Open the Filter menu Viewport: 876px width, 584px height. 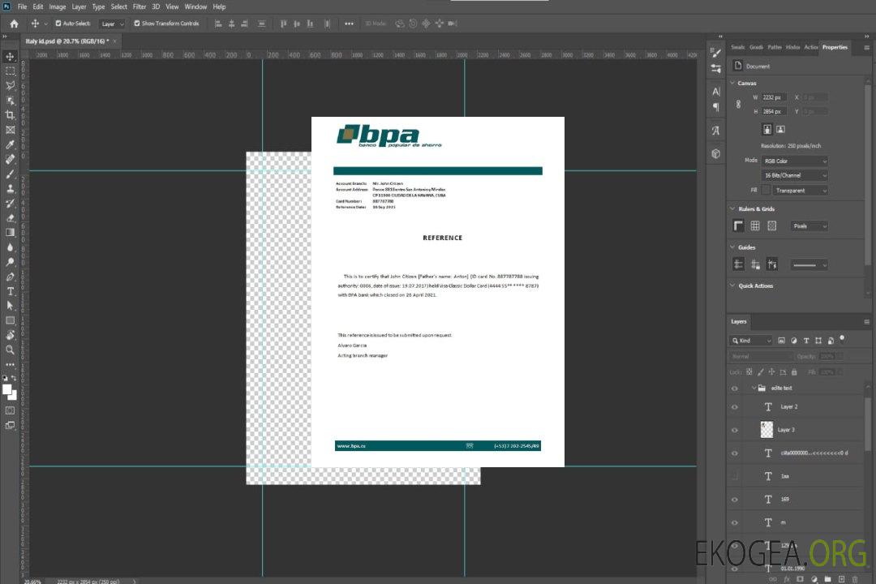click(x=140, y=6)
